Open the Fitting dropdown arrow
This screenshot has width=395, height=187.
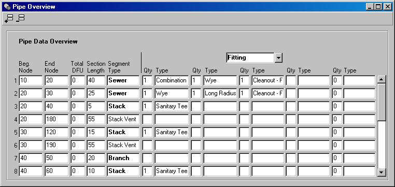click(278, 57)
